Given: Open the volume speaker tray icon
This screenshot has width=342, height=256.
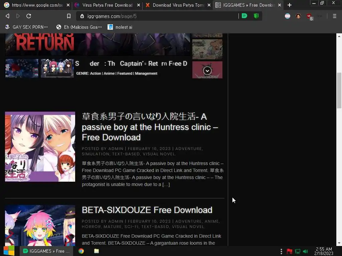Looking at the screenshot, I should (x=305, y=251).
